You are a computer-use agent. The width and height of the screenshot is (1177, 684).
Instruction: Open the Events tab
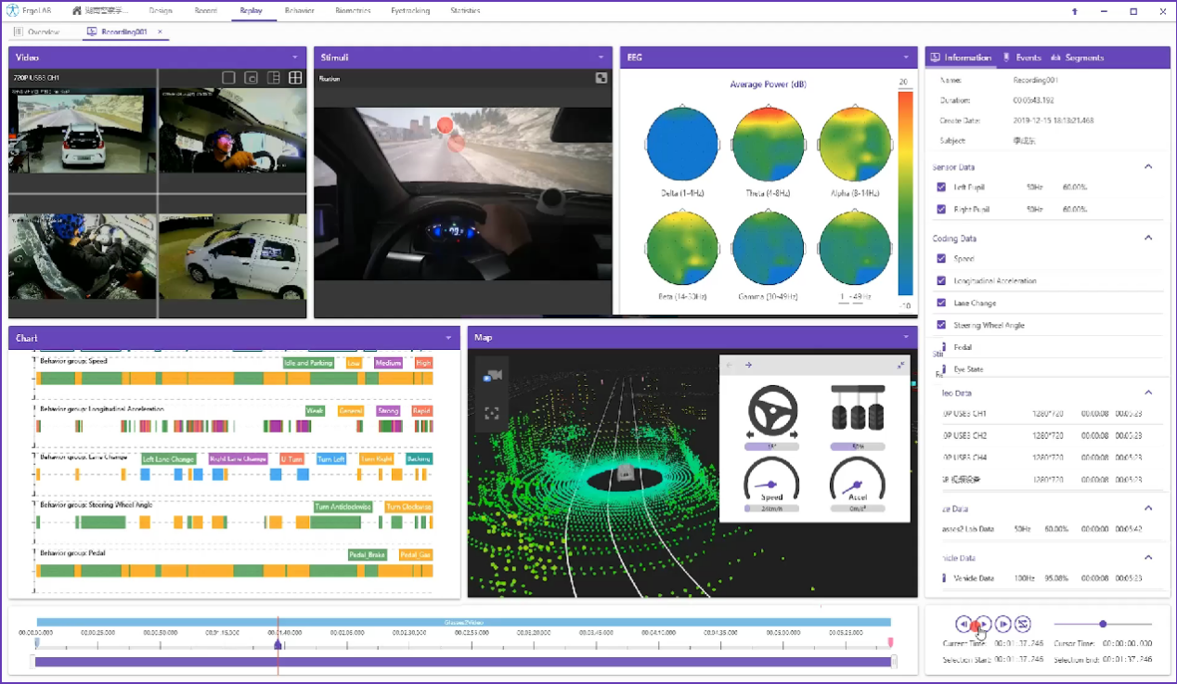pos(1022,58)
